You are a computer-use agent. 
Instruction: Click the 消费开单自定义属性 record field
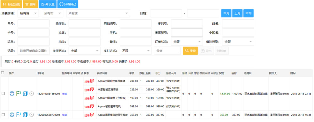(34, 51)
